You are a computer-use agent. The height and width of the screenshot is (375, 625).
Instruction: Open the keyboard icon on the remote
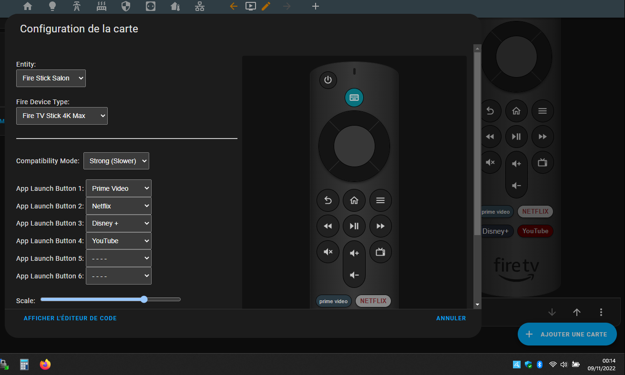(x=354, y=98)
